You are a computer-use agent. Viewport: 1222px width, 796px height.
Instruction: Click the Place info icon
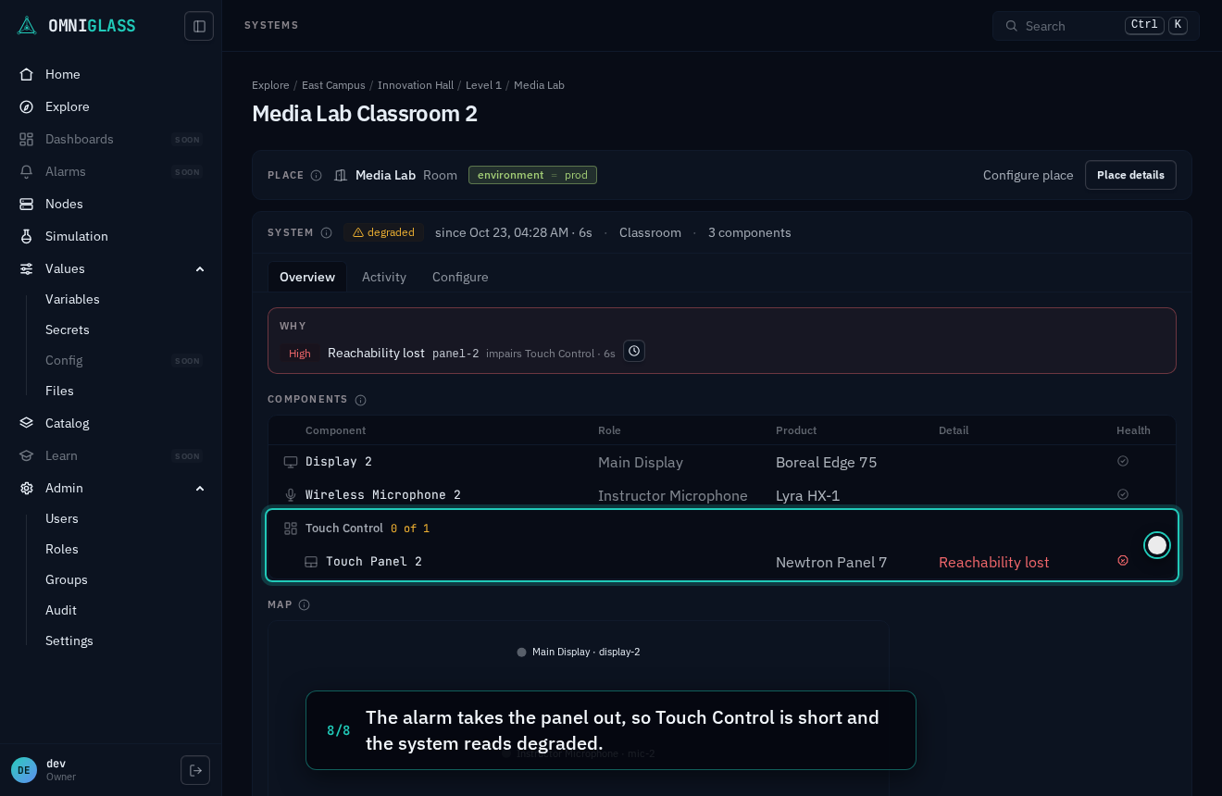[x=317, y=175]
